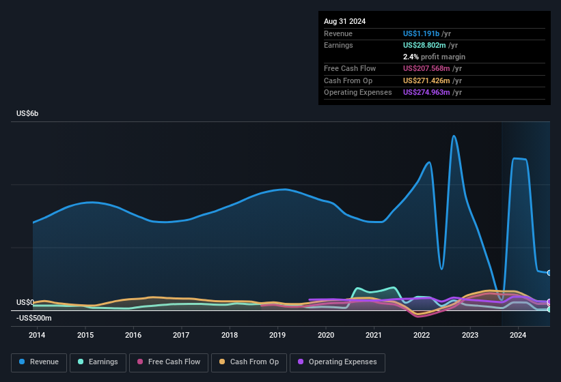Select the 2024 axis label
The height and width of the screenshot is (382, 561).
coord(518,335)
